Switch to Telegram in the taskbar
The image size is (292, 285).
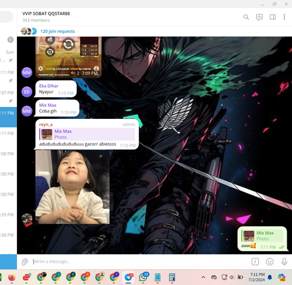click(x=128, y=277)
